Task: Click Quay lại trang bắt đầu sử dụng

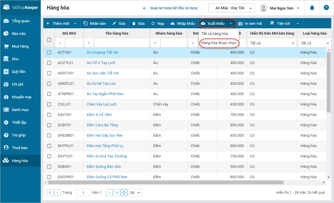Action: click(x=170, y=8)
